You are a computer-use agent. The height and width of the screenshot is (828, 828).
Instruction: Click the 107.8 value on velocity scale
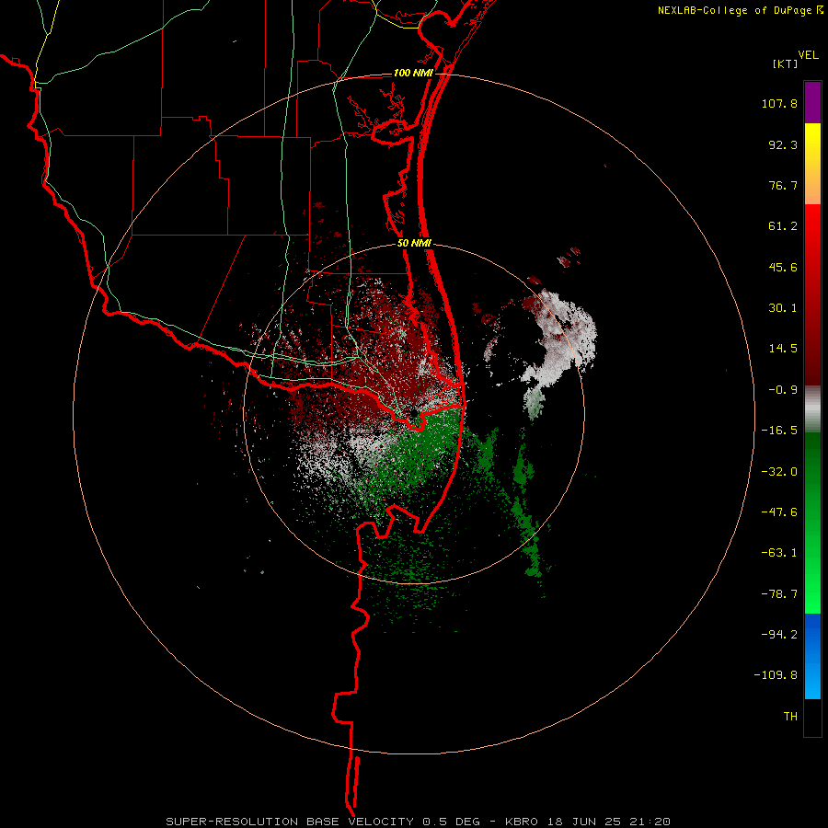point(779,103)
